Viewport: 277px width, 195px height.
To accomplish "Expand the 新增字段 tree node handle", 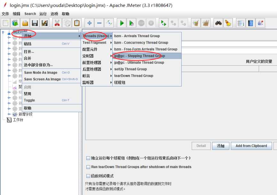I will point(9,114).
